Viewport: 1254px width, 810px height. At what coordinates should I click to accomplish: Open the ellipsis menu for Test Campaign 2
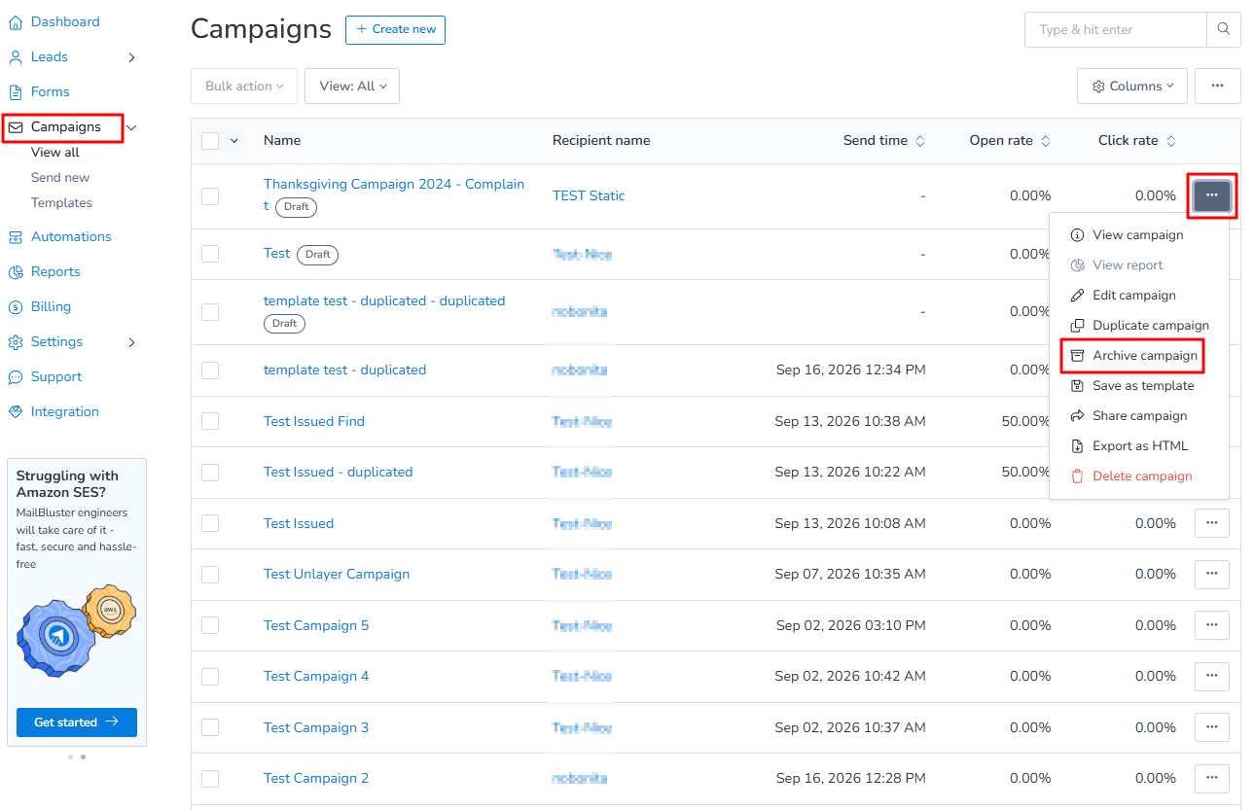point(1212,779)
